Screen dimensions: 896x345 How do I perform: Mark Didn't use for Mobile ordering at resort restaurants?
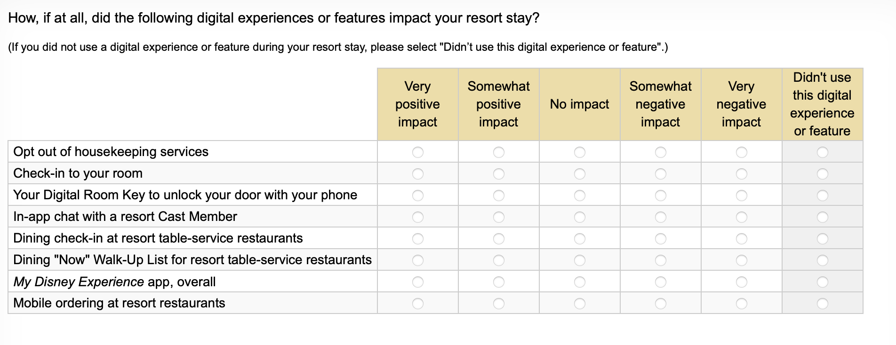click(822, 304)
